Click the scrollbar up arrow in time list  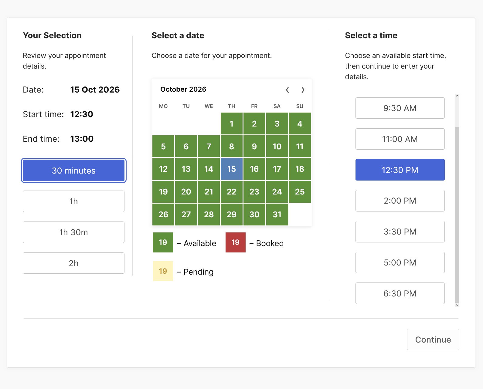click(x=457, y=96)
